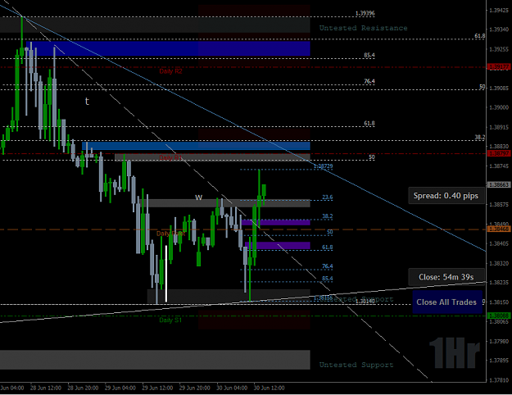This screenshot has height=395, width=512.
Task: Click the orange 1.38468 pivot price tag
Action: click(499, 229)
